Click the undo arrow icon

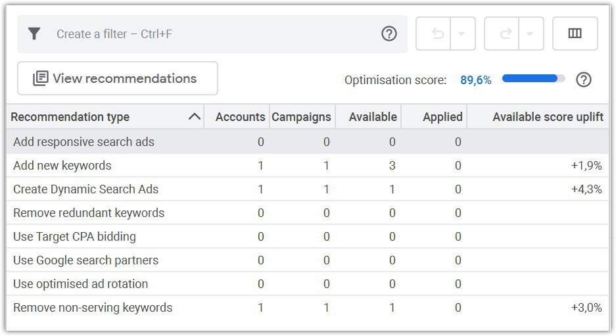point(437,34)
